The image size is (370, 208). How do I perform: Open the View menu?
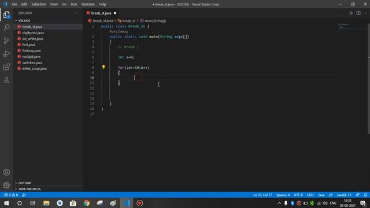click(54, 4)
